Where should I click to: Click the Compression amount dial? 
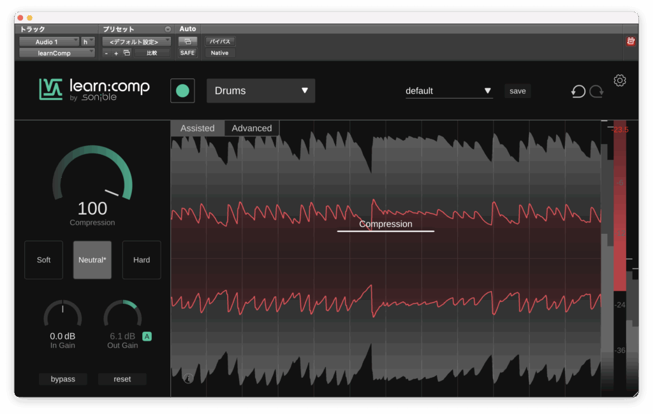pyautogui.click(x=92, y=174)
